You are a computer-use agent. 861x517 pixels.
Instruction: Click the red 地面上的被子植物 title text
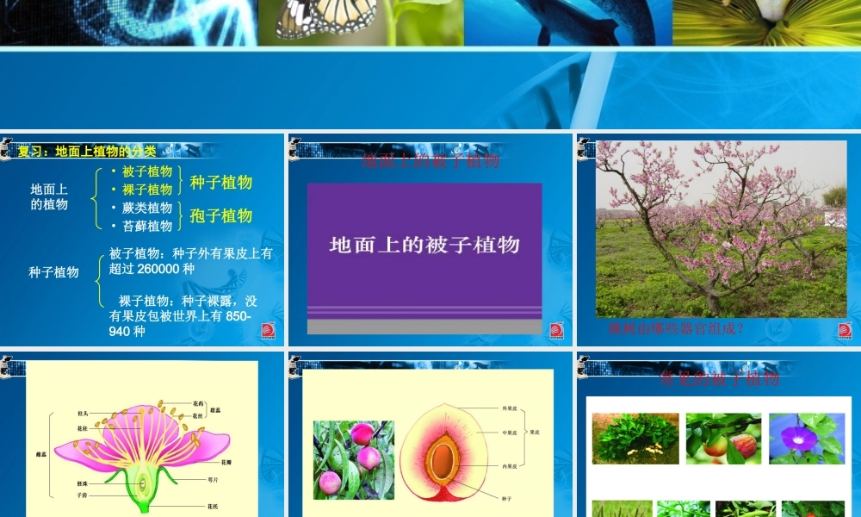click(431, 160)
